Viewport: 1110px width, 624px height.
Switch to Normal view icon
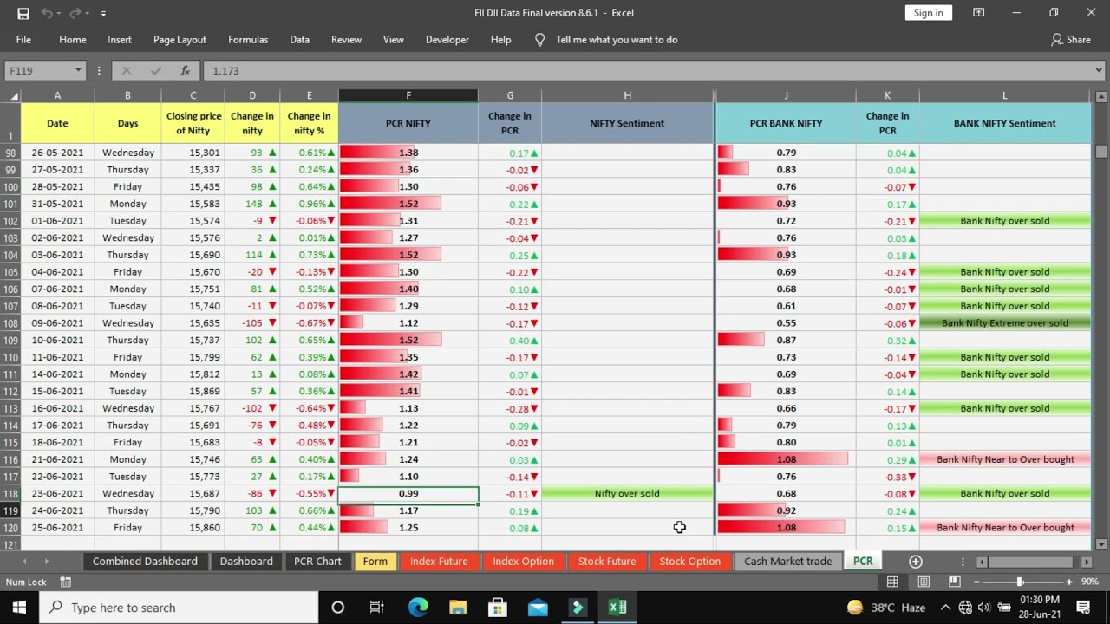tap(892, 582)
